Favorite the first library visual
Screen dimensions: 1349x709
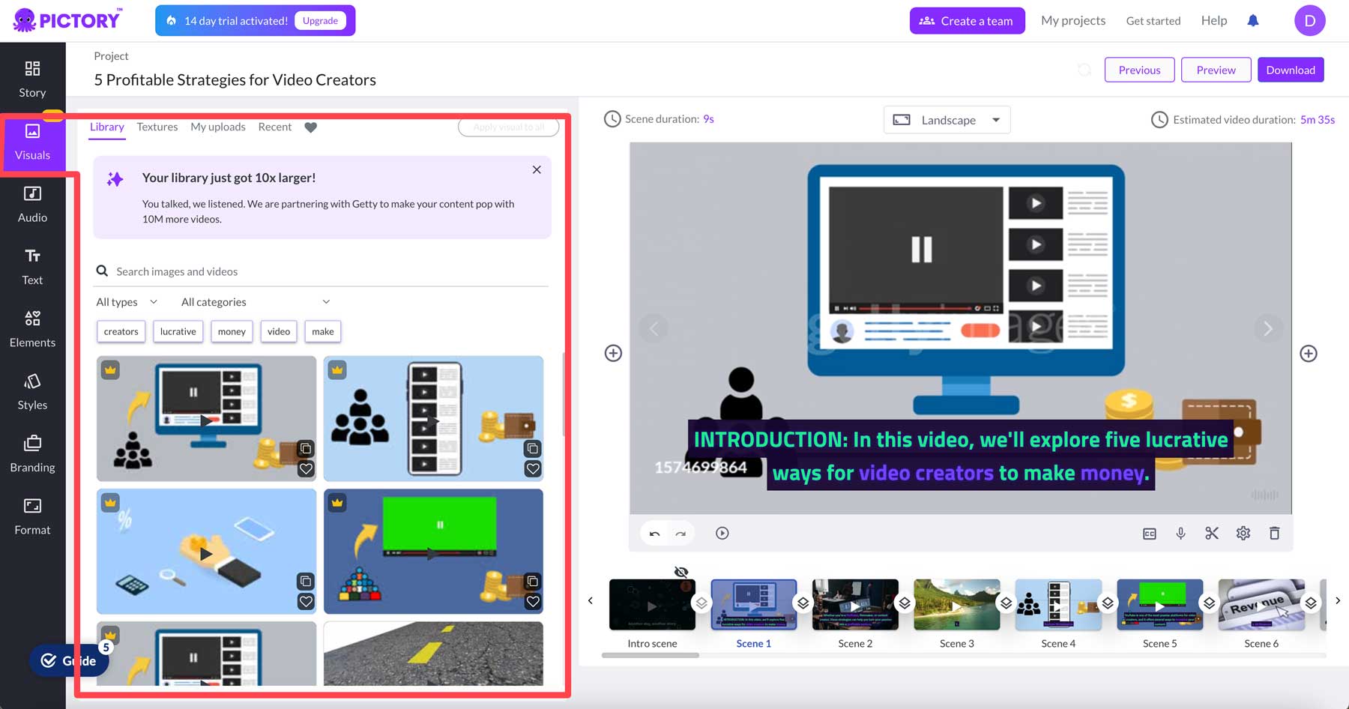[306, 469]
